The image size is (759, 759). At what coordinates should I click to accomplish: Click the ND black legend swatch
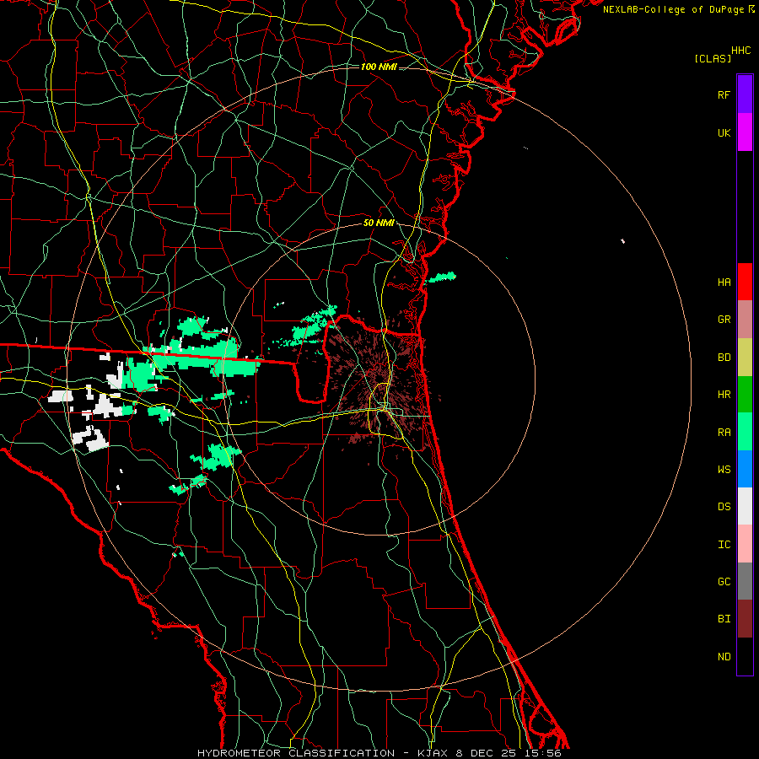[x=745, y=656]
